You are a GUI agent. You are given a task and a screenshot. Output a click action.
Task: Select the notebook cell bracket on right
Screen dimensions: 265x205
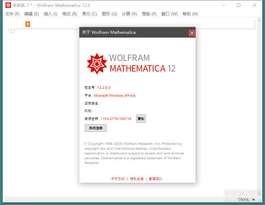(x=254, y=24)
